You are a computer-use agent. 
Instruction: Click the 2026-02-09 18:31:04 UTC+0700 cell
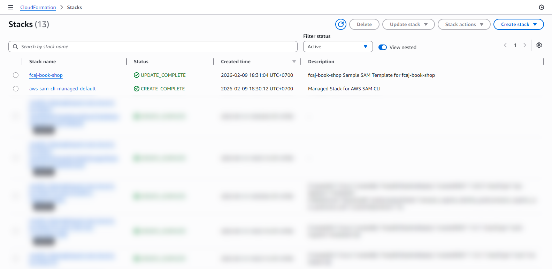(x=257, y=75)
